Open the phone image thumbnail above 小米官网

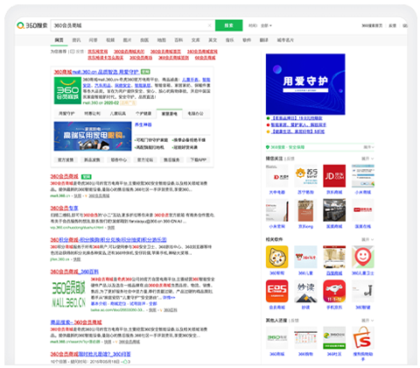276,210
